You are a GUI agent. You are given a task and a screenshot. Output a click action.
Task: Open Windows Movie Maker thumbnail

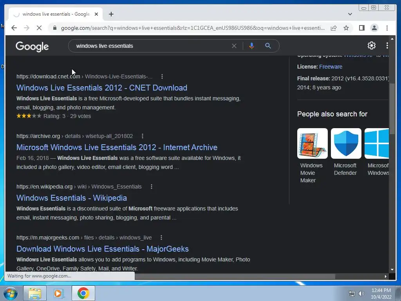coord(312,143)
